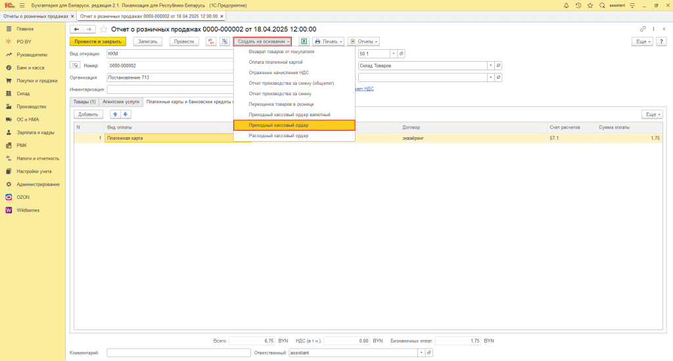This screenshot has height=361, width=673.
Task: Click the green Excel spreadsheet icon
Action: pyautogui.click(x=304, y=41)
